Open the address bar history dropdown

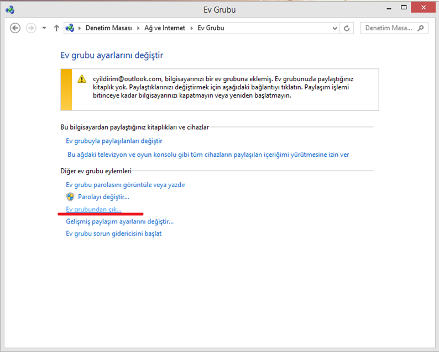coord(335,28)
